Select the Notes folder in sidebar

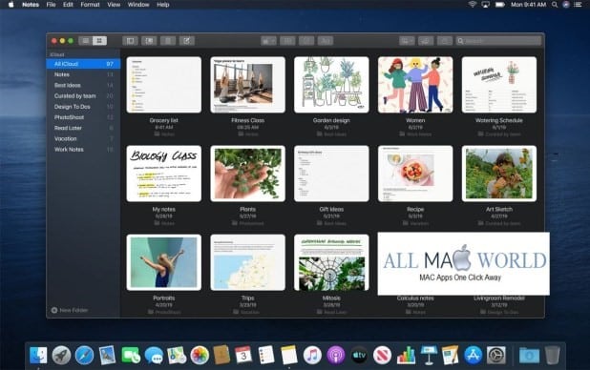[83, 74]
